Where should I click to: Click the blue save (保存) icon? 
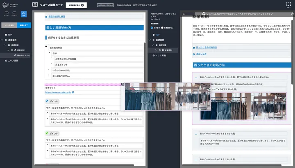tap(23, 14)
